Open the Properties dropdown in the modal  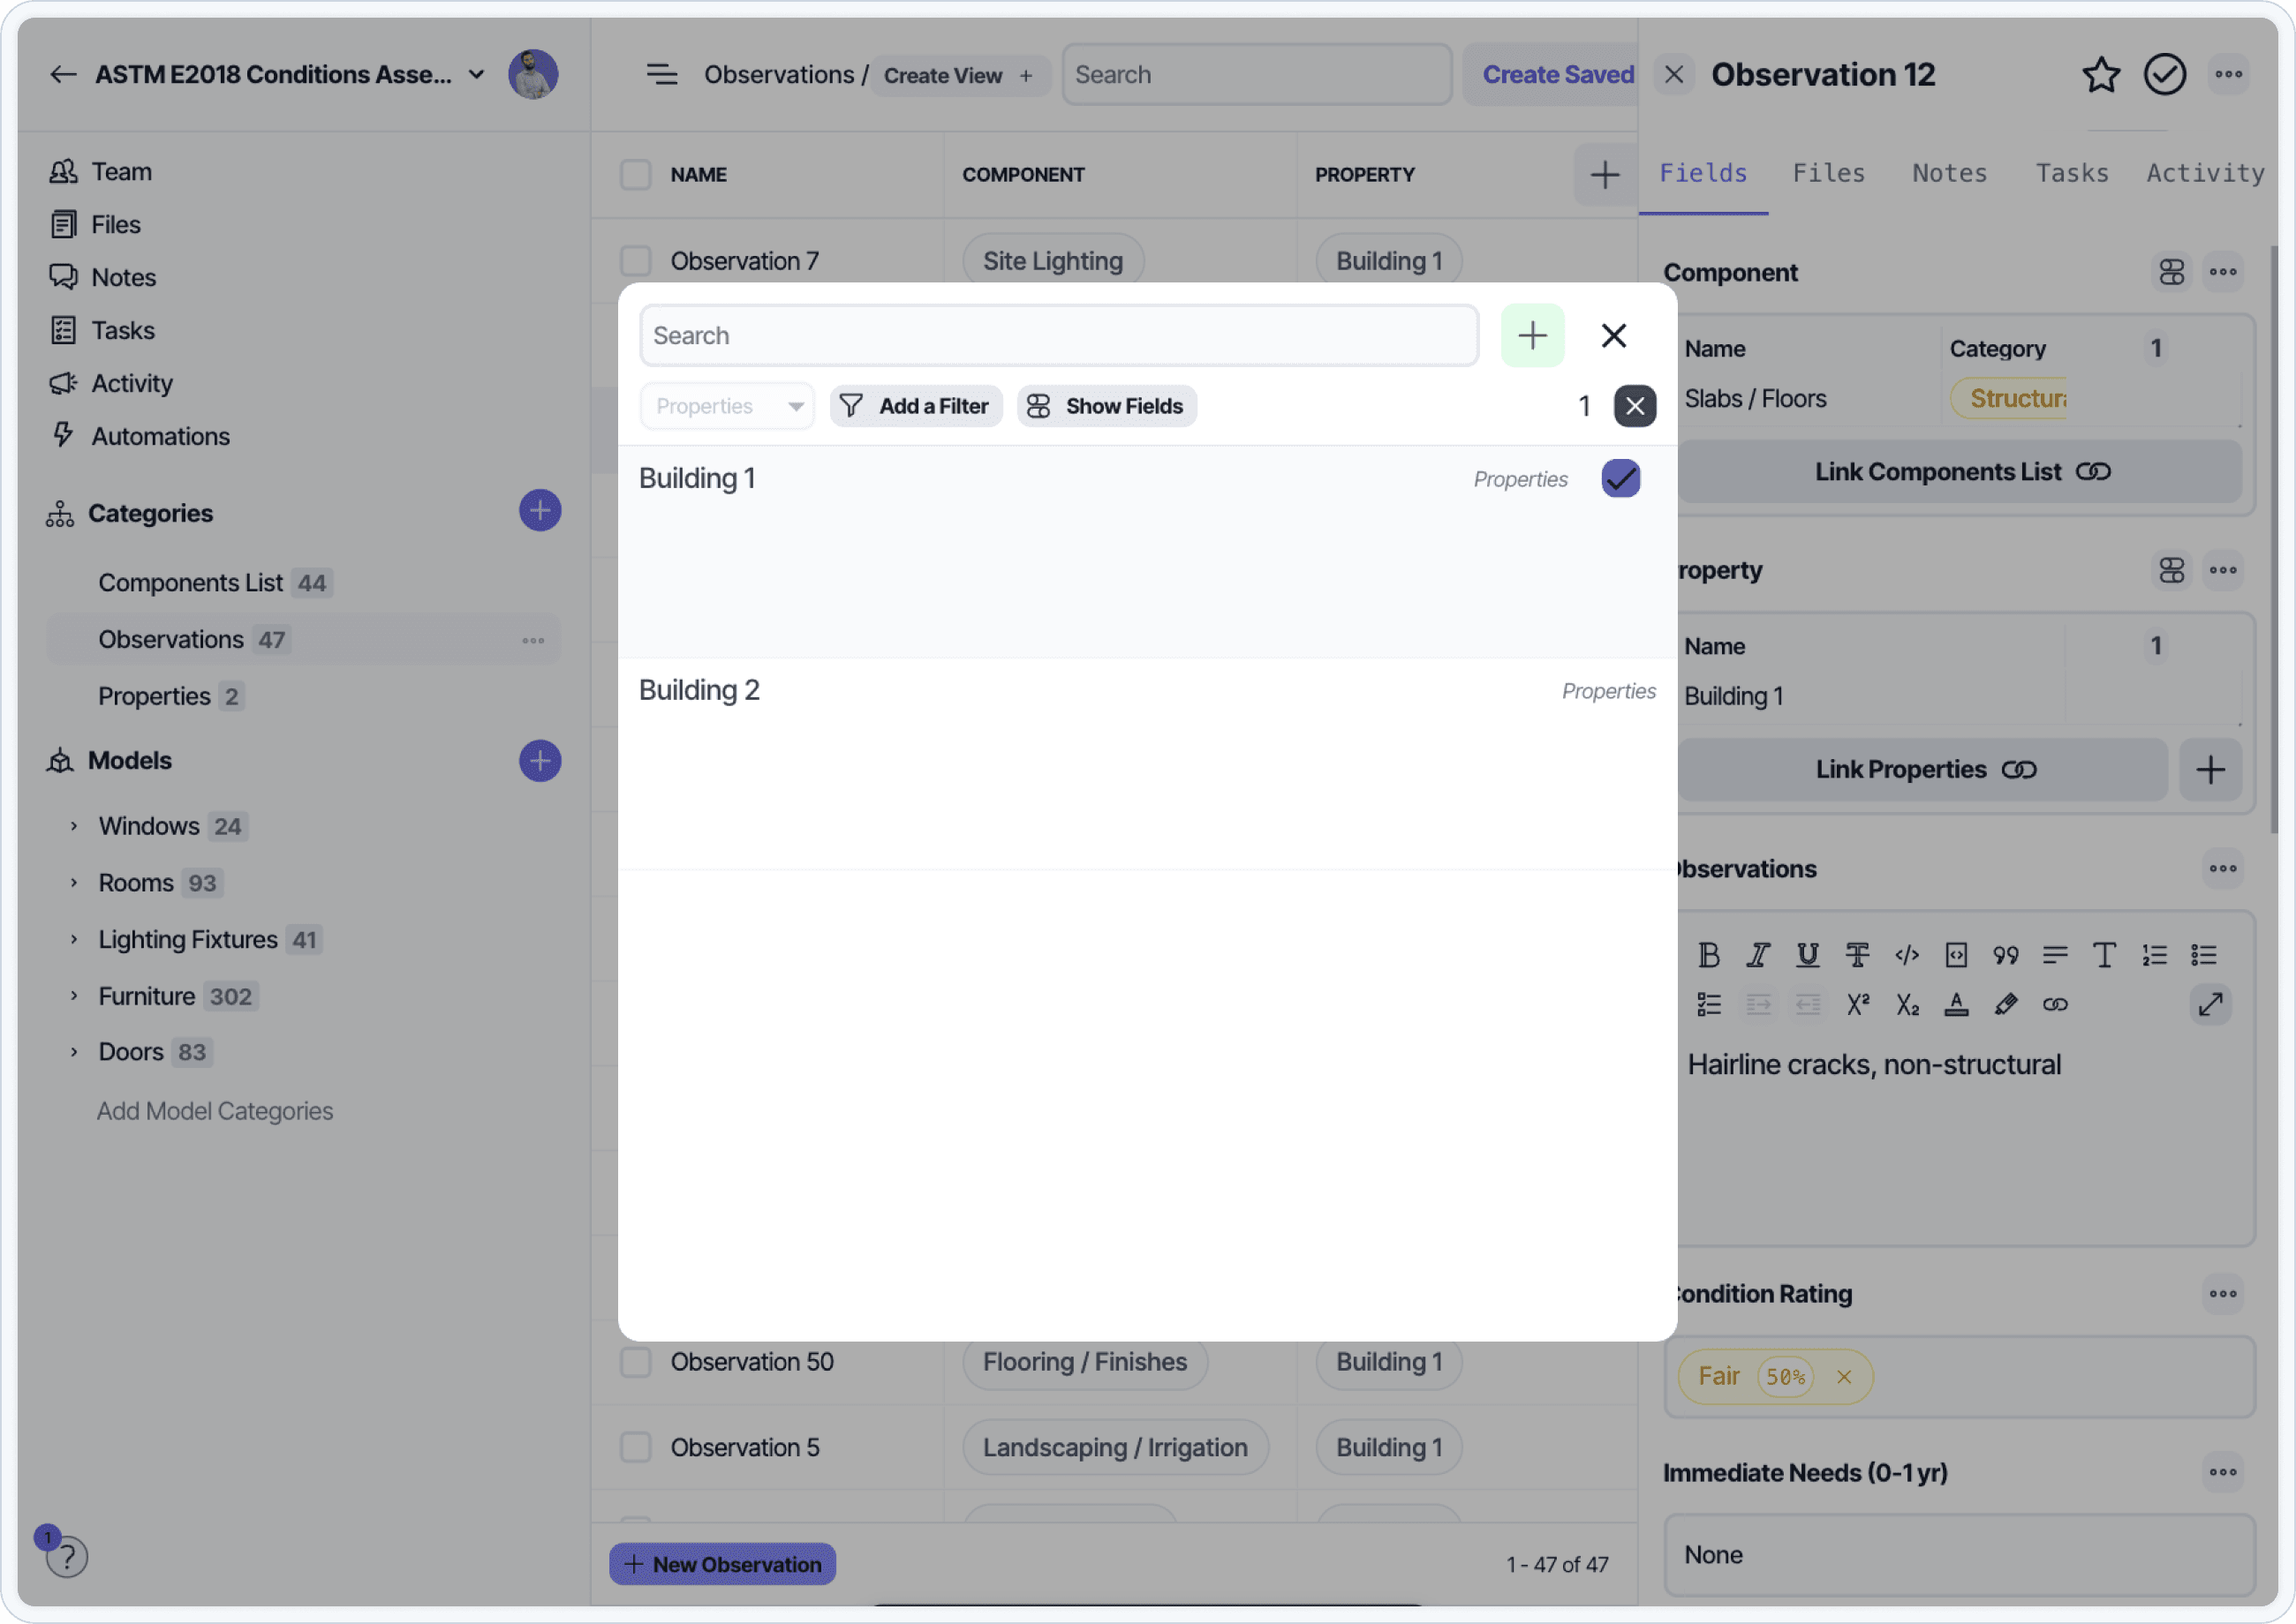(728, 406)
